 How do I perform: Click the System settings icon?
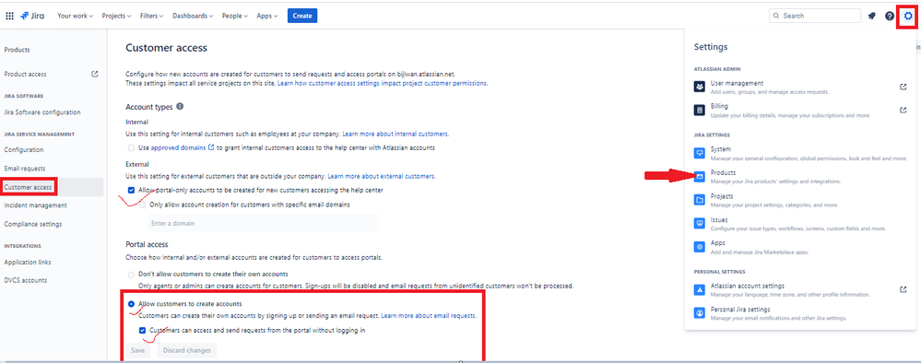point(700,153)
